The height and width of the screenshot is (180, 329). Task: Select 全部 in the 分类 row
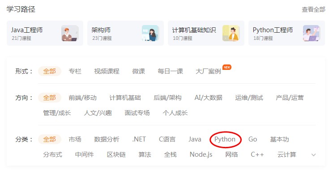click(50, 139)
